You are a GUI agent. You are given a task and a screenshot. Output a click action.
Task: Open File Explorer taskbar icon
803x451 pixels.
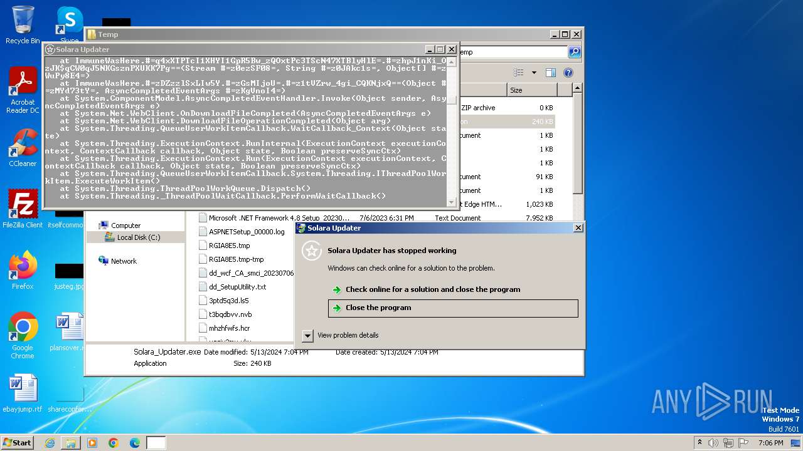click(x=71, y=443)
